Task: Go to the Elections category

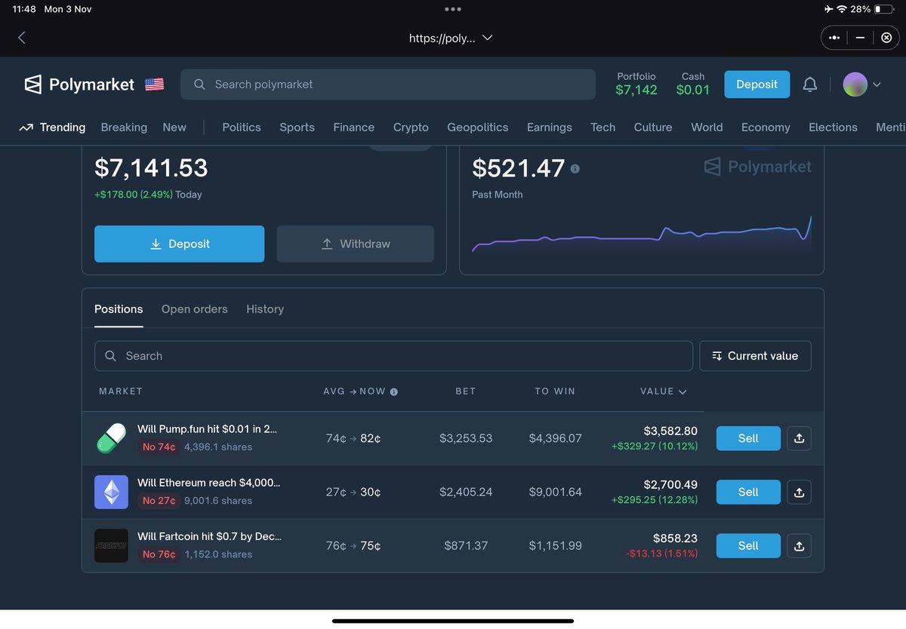Action: pyautogui.click(x=833, y=127)
